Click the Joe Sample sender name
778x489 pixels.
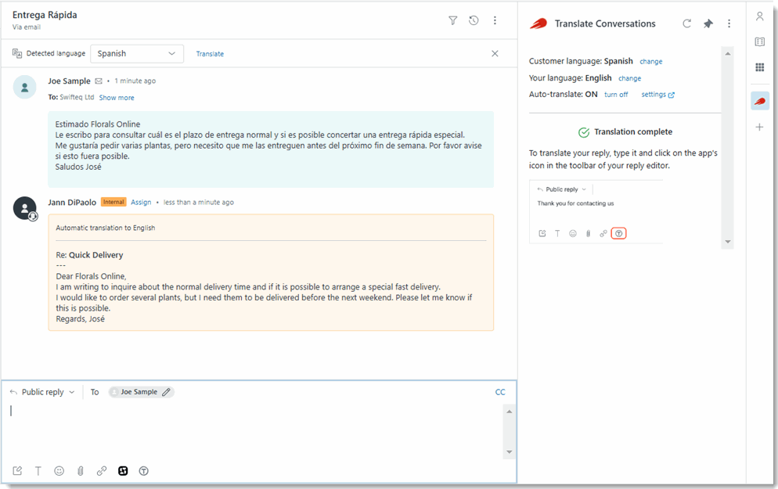69,81
